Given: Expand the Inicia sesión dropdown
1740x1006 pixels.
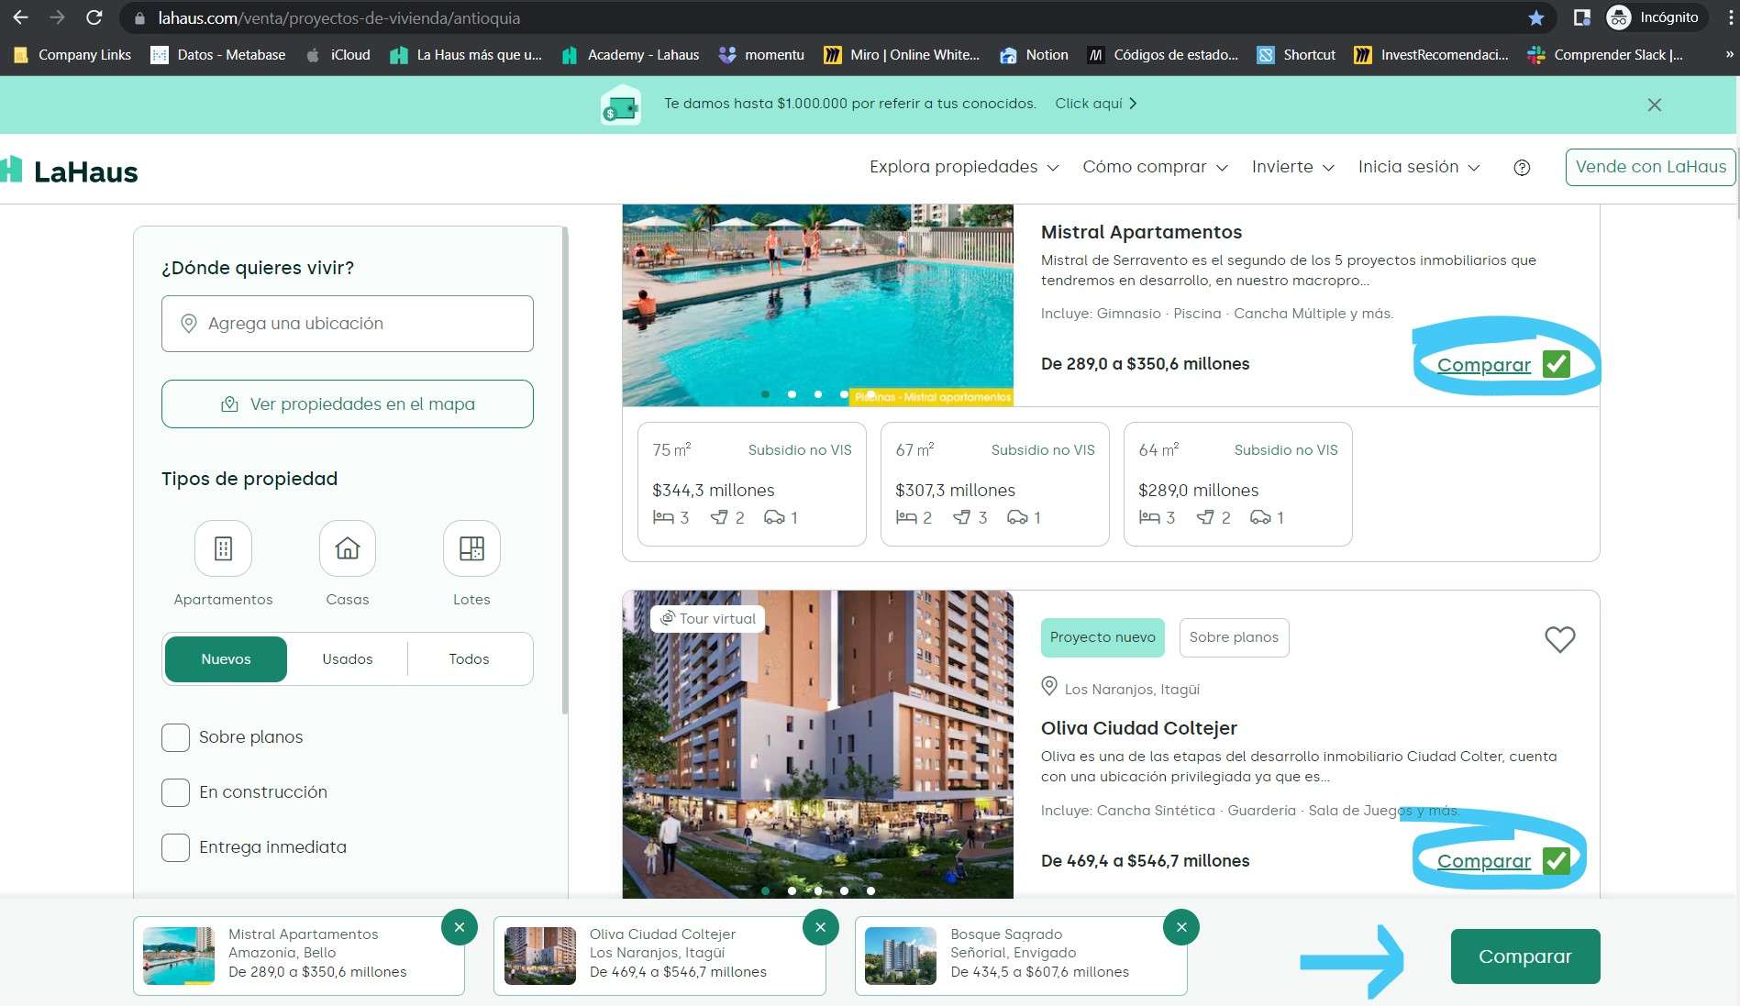Looking at the screenshot, I should click(x=1418, y=167).
